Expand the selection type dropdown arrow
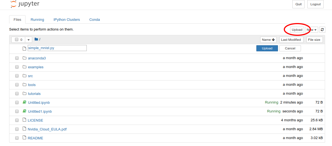This screenshot has width=332, height=146. [x=29, y=40]
